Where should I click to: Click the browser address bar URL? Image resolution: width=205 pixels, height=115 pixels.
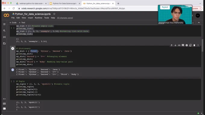[73, 8]
